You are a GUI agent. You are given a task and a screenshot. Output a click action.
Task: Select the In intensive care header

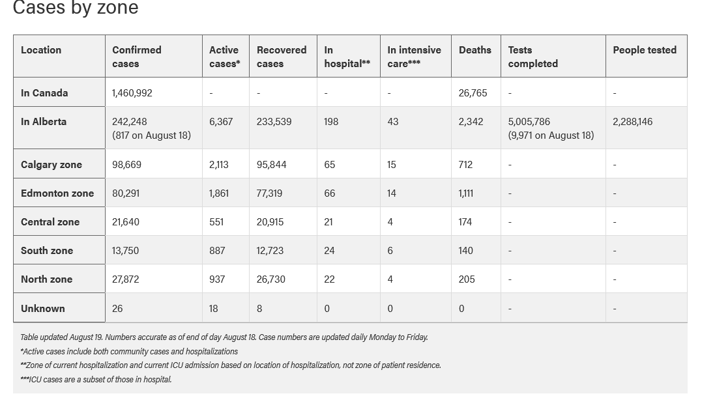point(416,56)
